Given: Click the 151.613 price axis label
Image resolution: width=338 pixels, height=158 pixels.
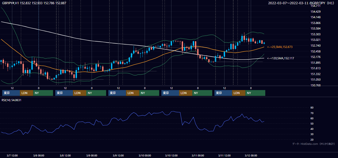Looking at the screenshot, I should point(315,68).
